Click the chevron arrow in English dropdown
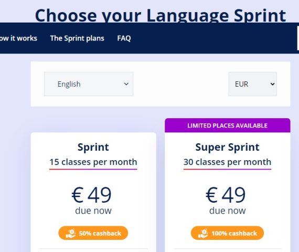 [x=126, y=84]
